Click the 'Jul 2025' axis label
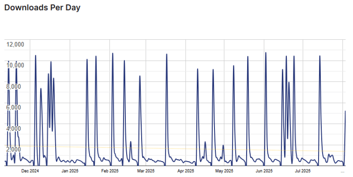Screen dimensions: 353x177 pos(303,171)
